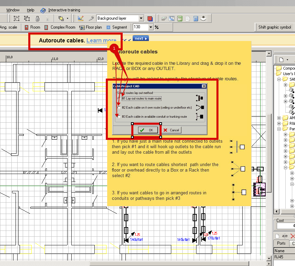Screen dimensions: 295x266
Task: Follow the Learn more link
Action: click(x=101, y=40)
